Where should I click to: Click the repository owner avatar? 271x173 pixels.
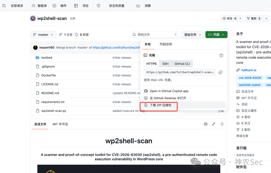(33, 18)
